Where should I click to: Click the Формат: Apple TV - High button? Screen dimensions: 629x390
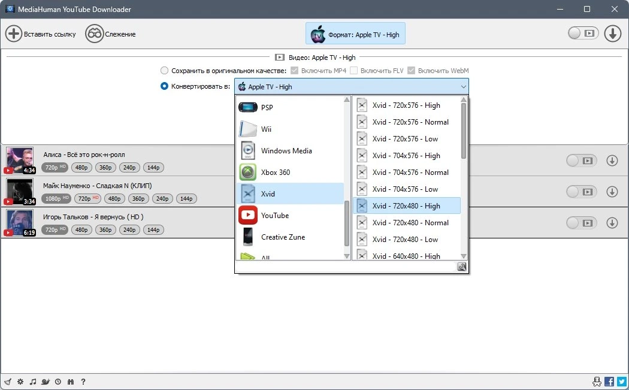pos(355,34)
